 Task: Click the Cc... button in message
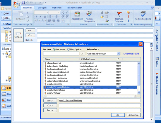pos(30,35)
